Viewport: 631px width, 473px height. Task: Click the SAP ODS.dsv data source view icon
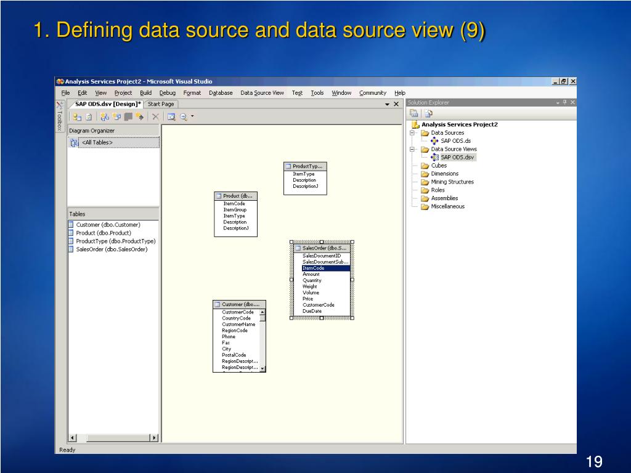pyautogui.click(x=434, y=157)
